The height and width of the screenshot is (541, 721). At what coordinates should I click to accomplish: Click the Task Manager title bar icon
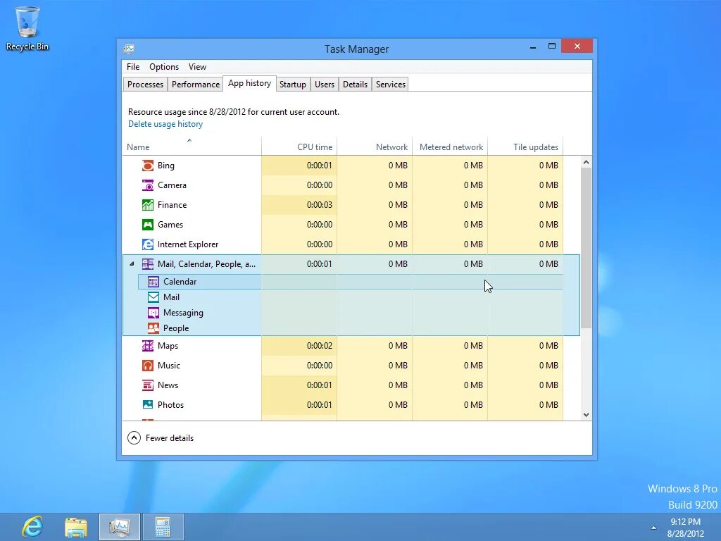pos(130,49)
